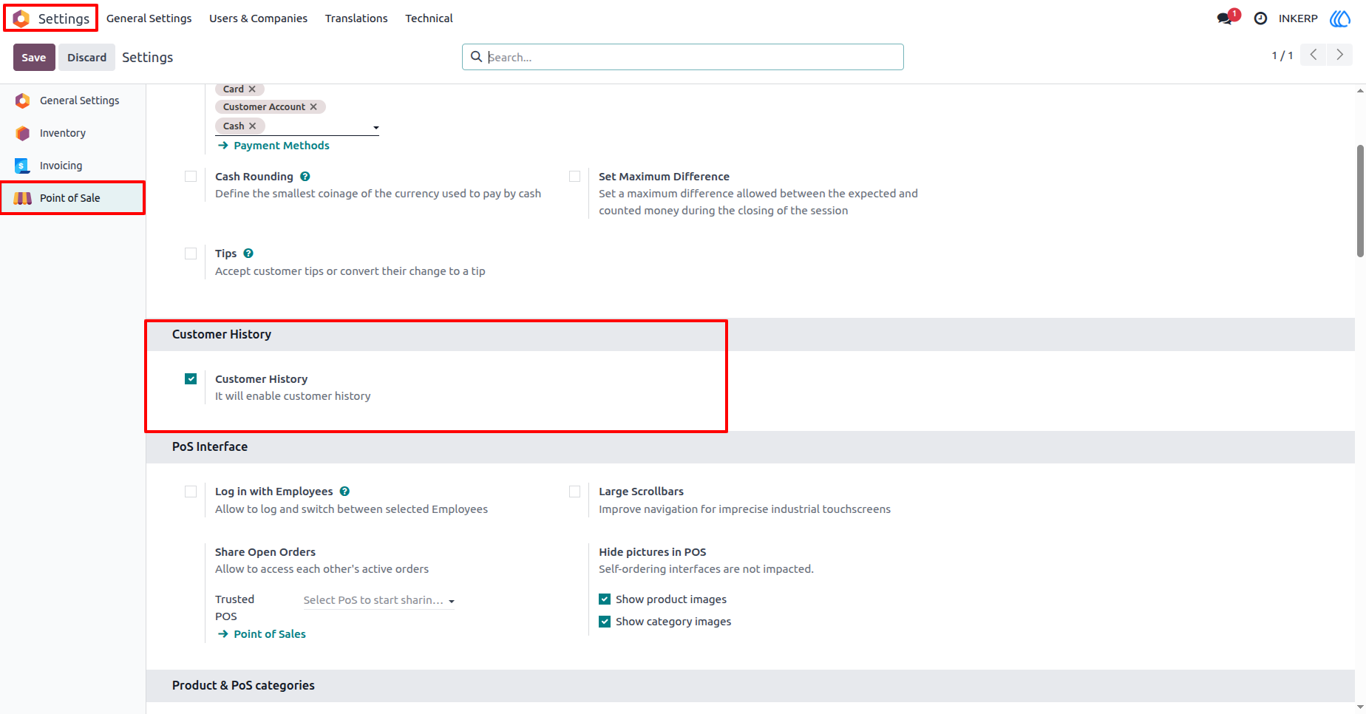
Task: Follow the Payment Methods link
Action: point(273,146)
